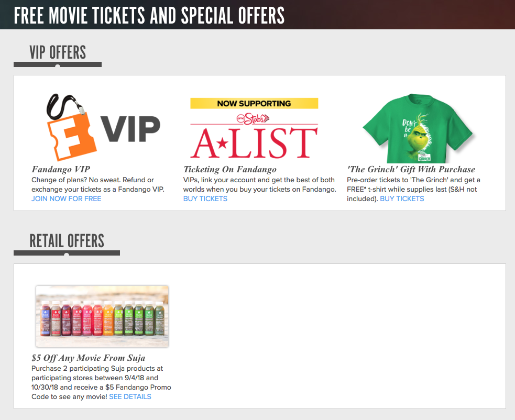The height and width of the screenshot is (420, 515).
Task: Click the $5 Off Any Movie From Suja title
Action: tap(89, 358)
